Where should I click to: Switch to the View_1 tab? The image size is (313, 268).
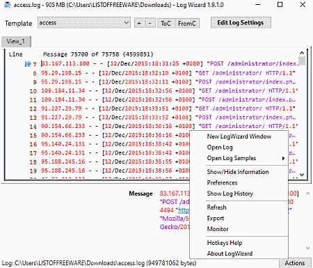(16, 42)
